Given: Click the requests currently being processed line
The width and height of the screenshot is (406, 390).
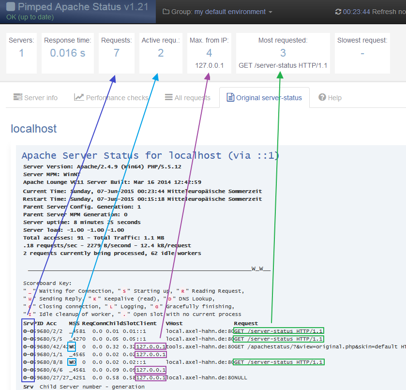Looking at the screenshot, I should (112, 253).
